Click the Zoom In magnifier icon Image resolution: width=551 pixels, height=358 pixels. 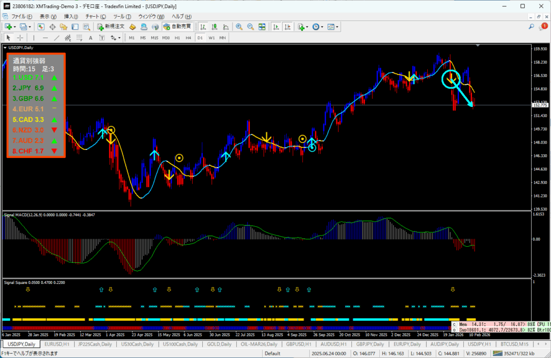239,27
